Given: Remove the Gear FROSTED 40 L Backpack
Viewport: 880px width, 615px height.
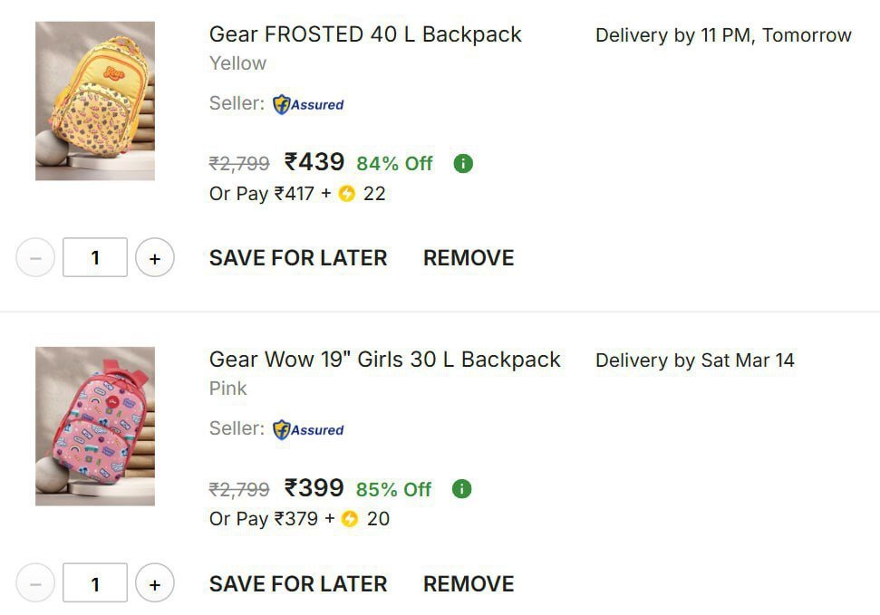Looking at the screenshot, I should (469, 258).
